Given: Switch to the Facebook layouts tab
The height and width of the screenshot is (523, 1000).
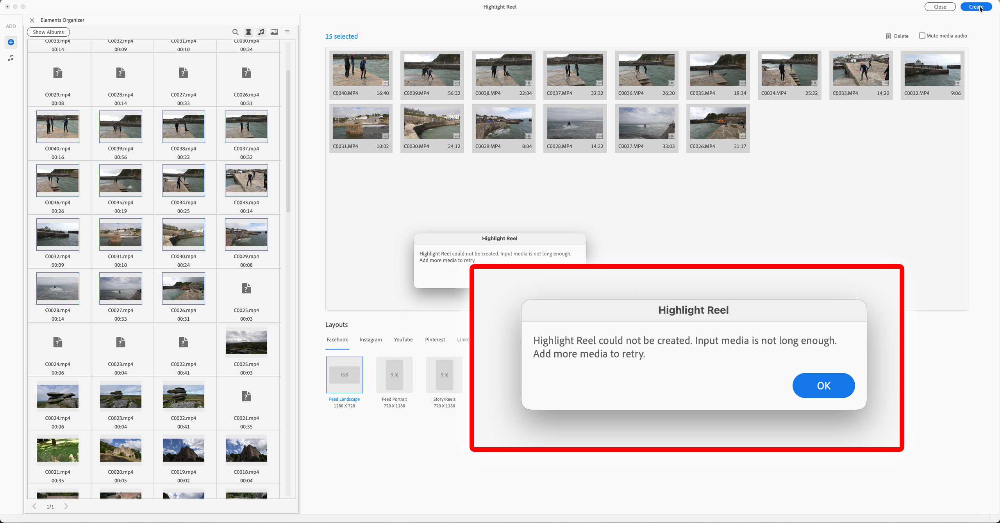Looking at the screenshot, I should tap(337, 339).
